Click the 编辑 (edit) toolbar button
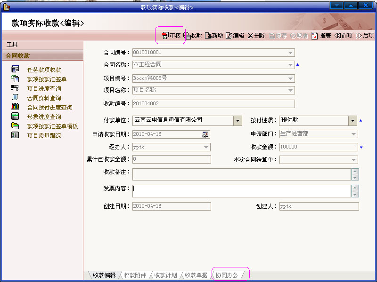 coord(235,36)
